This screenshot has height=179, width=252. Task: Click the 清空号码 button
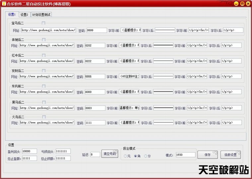coord(109,154)
